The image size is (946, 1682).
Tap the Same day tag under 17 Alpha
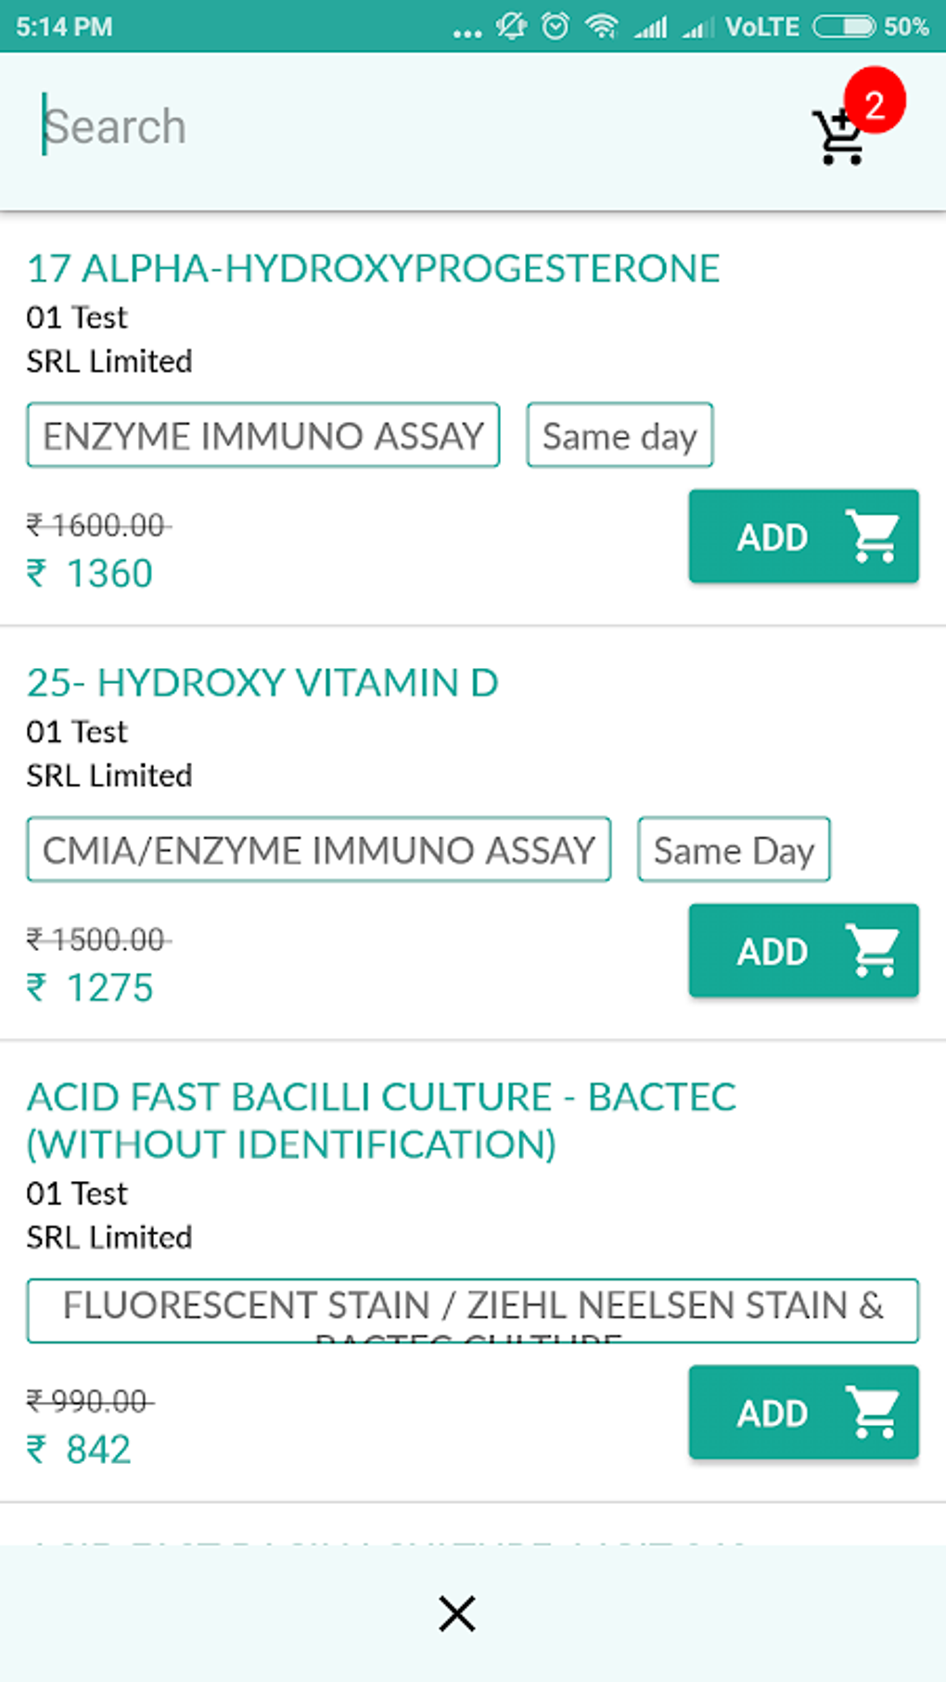coord(620,435)
